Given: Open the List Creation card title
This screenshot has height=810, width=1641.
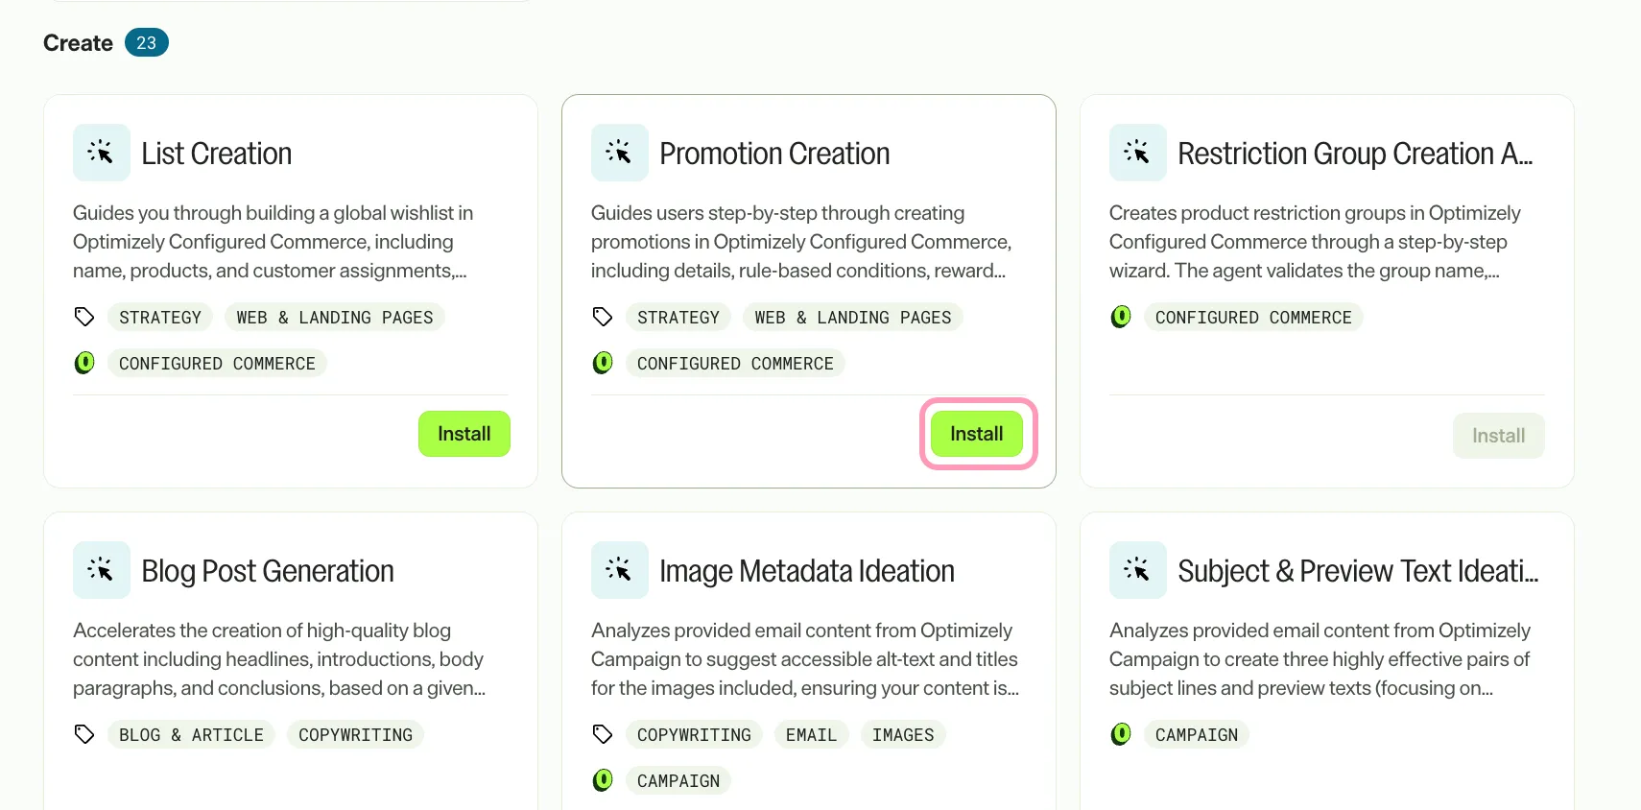Looking at the screenshot, I should 217,154.
